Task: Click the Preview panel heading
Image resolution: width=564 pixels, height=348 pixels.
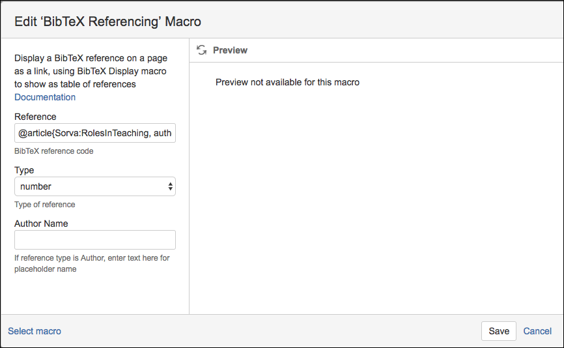Action: click(x=230, y=50)
